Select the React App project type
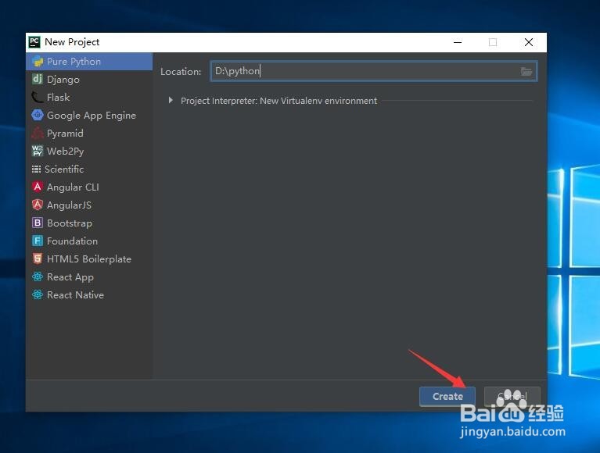The image size is (600, 453). tap(88, 276)
